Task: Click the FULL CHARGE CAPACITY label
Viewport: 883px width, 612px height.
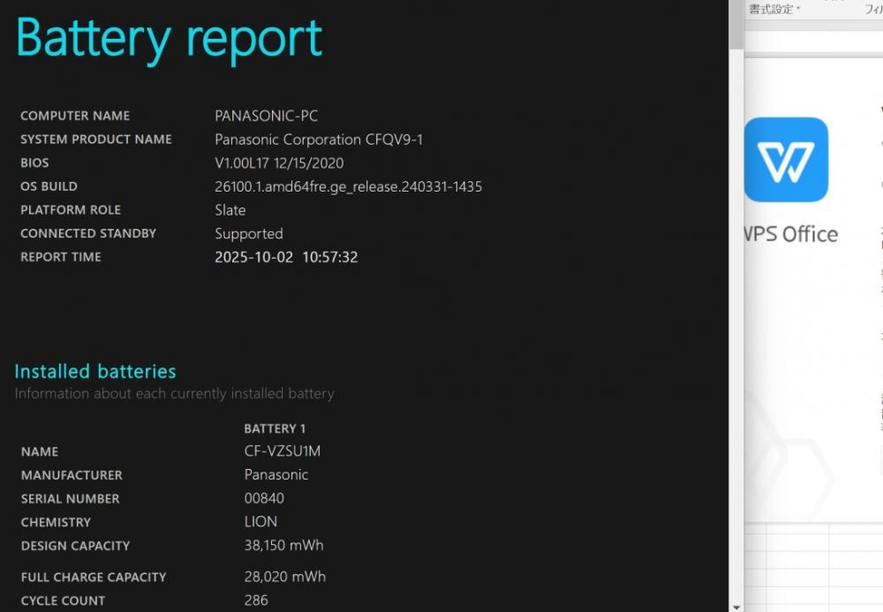Action: click(94, 578)
